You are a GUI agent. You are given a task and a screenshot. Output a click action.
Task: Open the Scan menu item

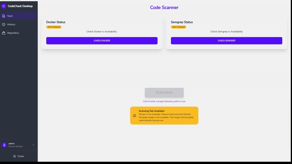19,16
